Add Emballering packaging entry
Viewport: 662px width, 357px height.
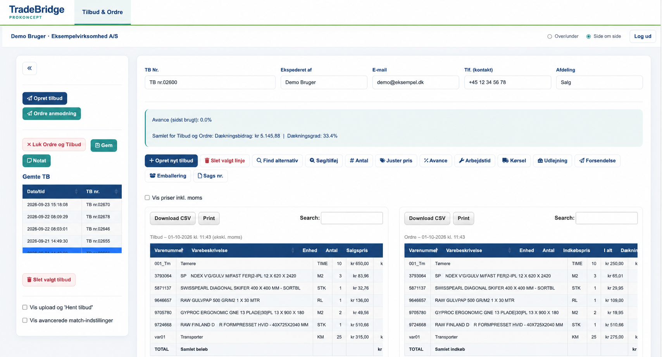coord(168,176)
